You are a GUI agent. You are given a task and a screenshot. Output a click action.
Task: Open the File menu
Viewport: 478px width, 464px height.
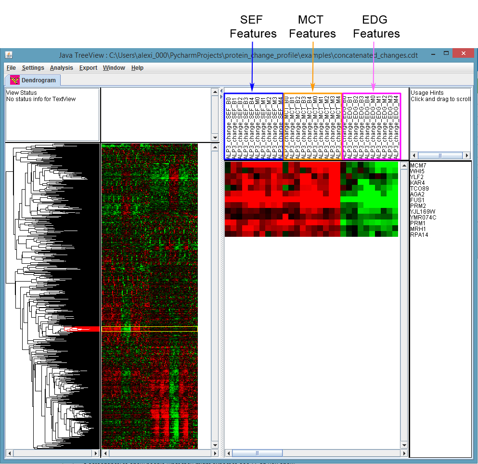[11, 68]
